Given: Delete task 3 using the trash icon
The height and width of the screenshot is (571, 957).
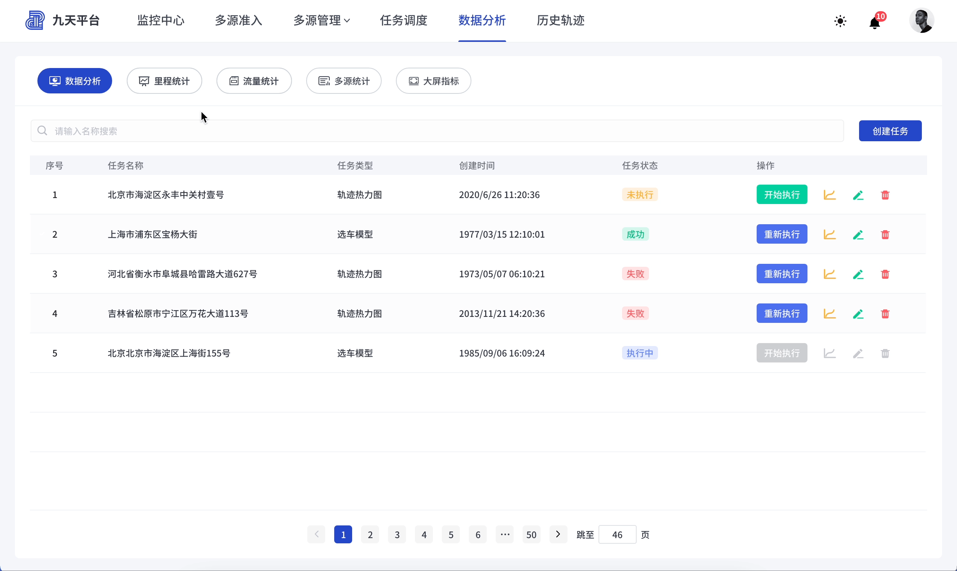Looking at the screenshot, I should coord(885,274).
